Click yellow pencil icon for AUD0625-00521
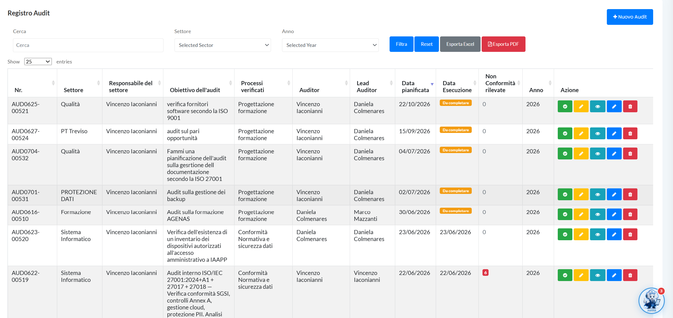Screen dimensions: 673x318 (581, 106)
